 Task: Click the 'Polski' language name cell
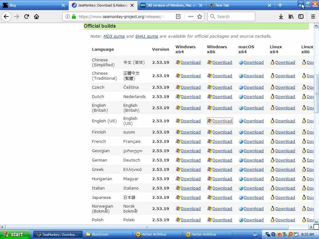129,220
